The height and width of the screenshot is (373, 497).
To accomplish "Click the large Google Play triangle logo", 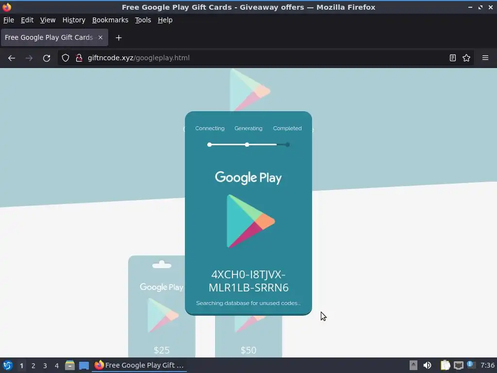I will pyautogui.click(x=251, y=221).
